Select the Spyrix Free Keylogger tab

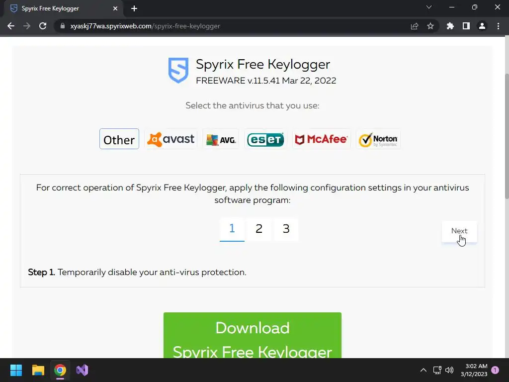coord(63,9)
